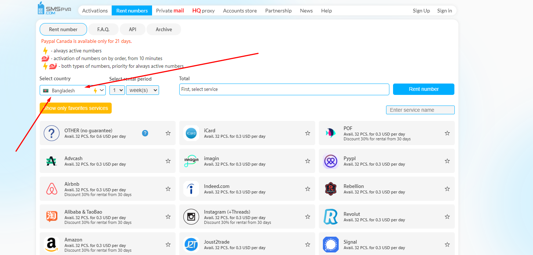Open the Help menu item
Image resolution: width=533 pixels, height=255 pixels.
(x=327, y=11)
